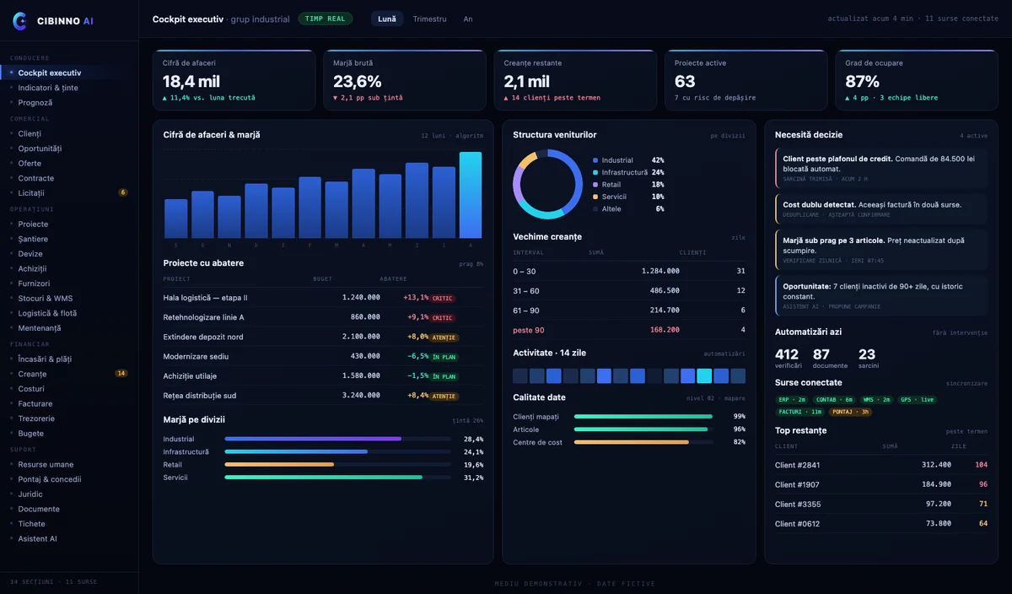Click the Creanțe badge showing 14

click(x=121, y=373)
